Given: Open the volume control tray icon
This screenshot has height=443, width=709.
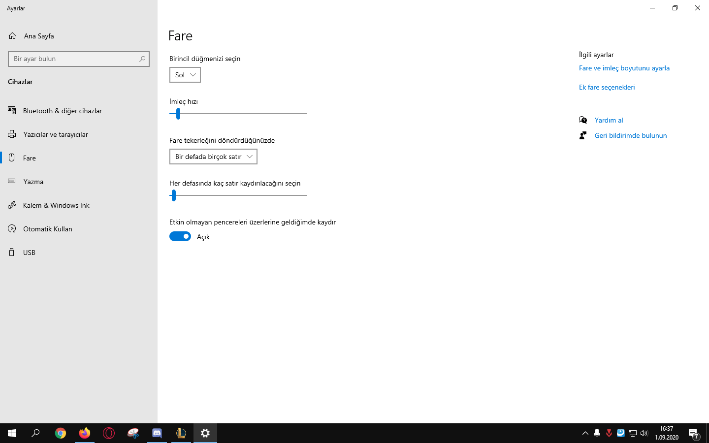Looking at the screenshot, I should click(644, 433).
